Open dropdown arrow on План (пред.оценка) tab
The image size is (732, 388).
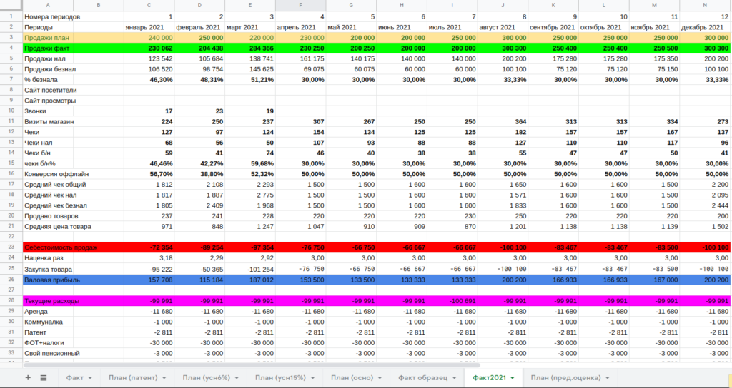[608, 378]
